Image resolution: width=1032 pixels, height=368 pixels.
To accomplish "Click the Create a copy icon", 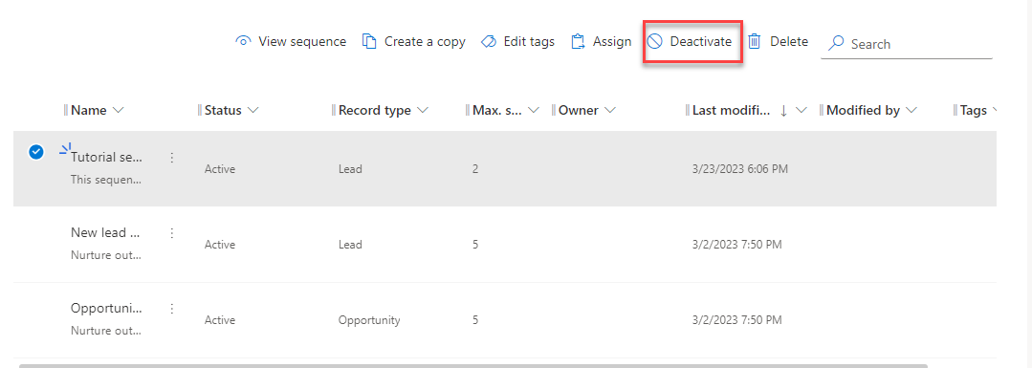I will [x=369, y=41].
